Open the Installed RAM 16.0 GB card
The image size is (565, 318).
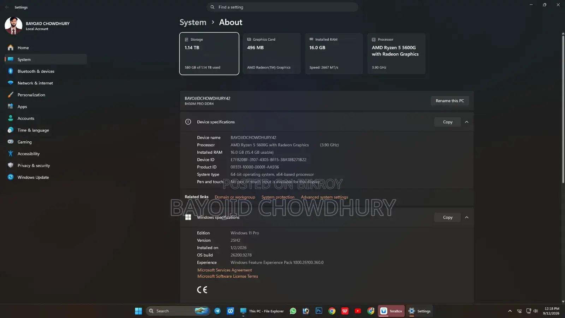pos(334,54)
